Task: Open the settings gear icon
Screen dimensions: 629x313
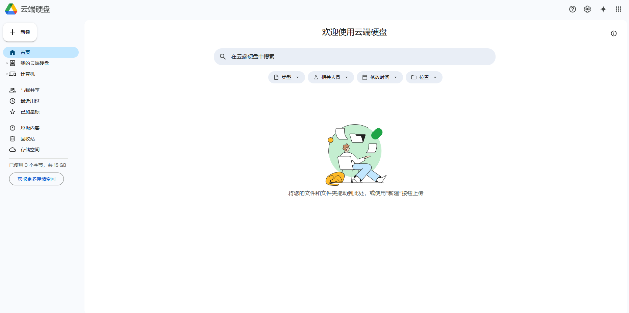Action: point(587,9)
